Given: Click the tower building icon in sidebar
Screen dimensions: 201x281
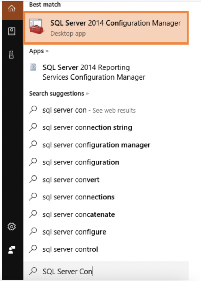Looking at the screenshot, I should pos(11,55).
